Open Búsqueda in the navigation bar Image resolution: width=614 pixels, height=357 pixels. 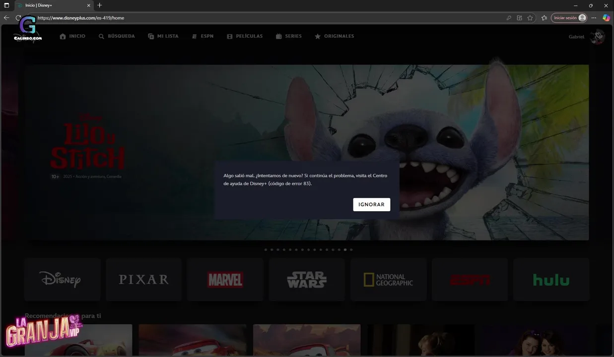(117, 36)
